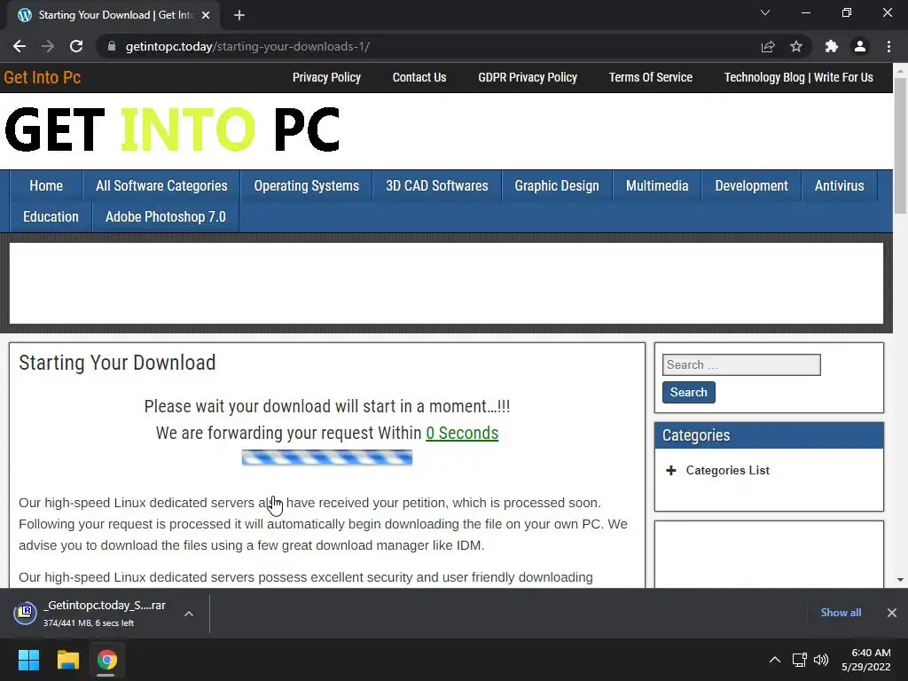Show hidden system tray icons
The image size is (908, 681).
coord(774,660)
